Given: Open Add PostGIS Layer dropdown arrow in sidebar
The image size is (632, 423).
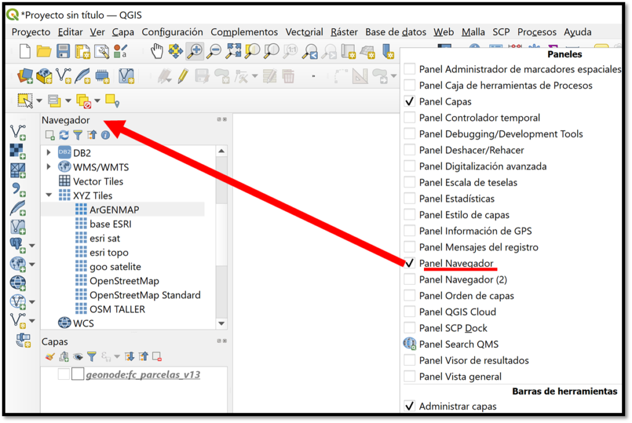Looking at the screenshot, I should (x=32, y=245).
